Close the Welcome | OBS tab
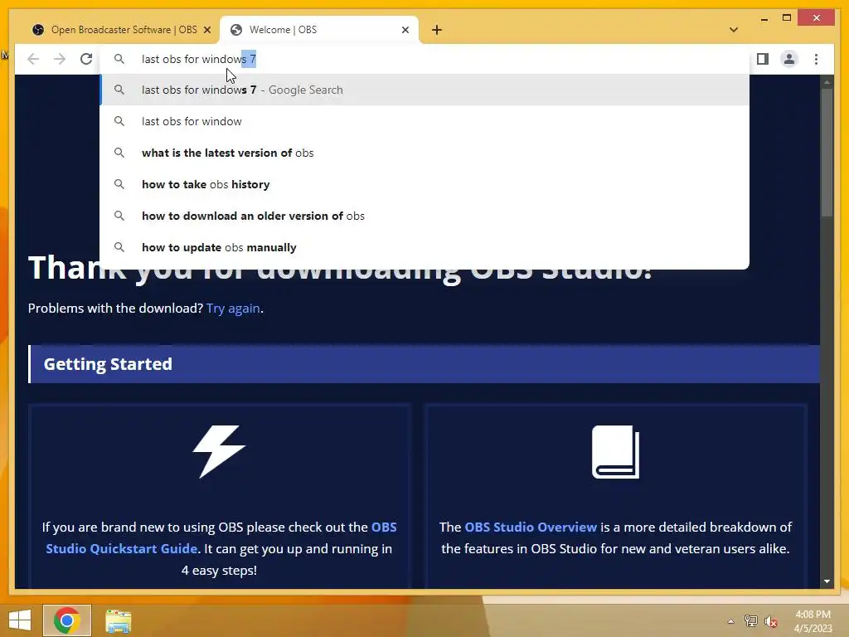Viewport: 849px width, 637px height. pos(405,30)
